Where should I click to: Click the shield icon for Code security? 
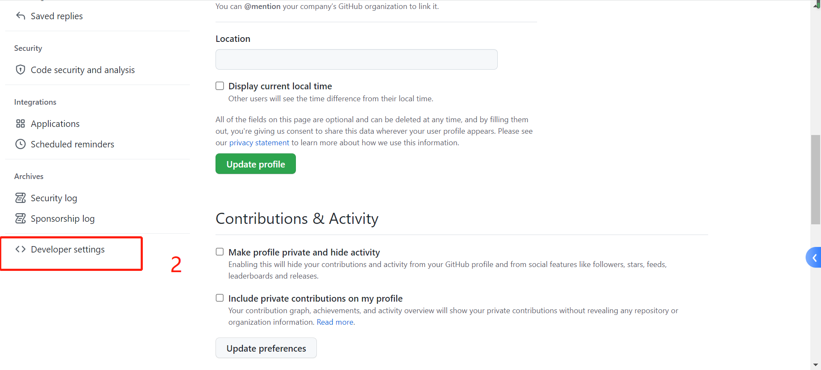21,70
